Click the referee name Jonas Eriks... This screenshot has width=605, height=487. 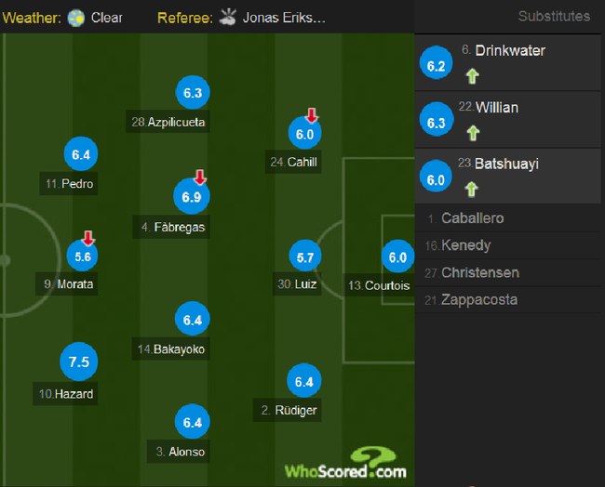pos(284,18)
